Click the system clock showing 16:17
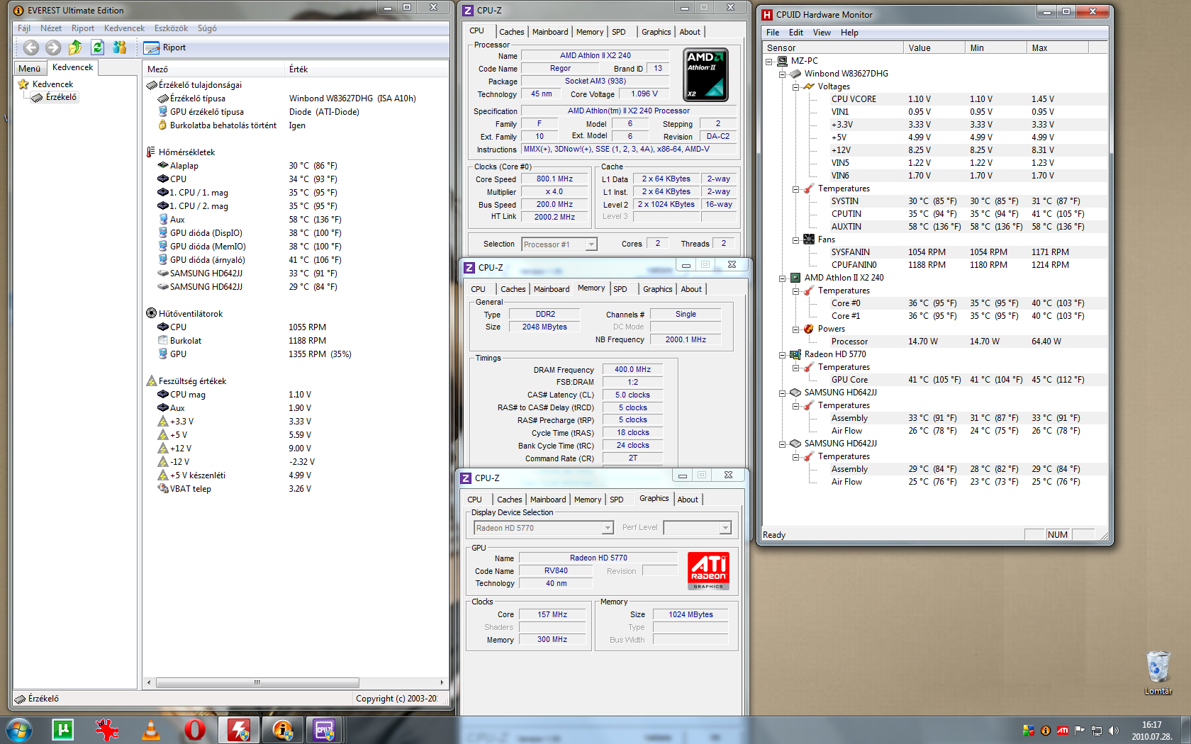This screenshot has height=744, width=1191. (1151, 725)
